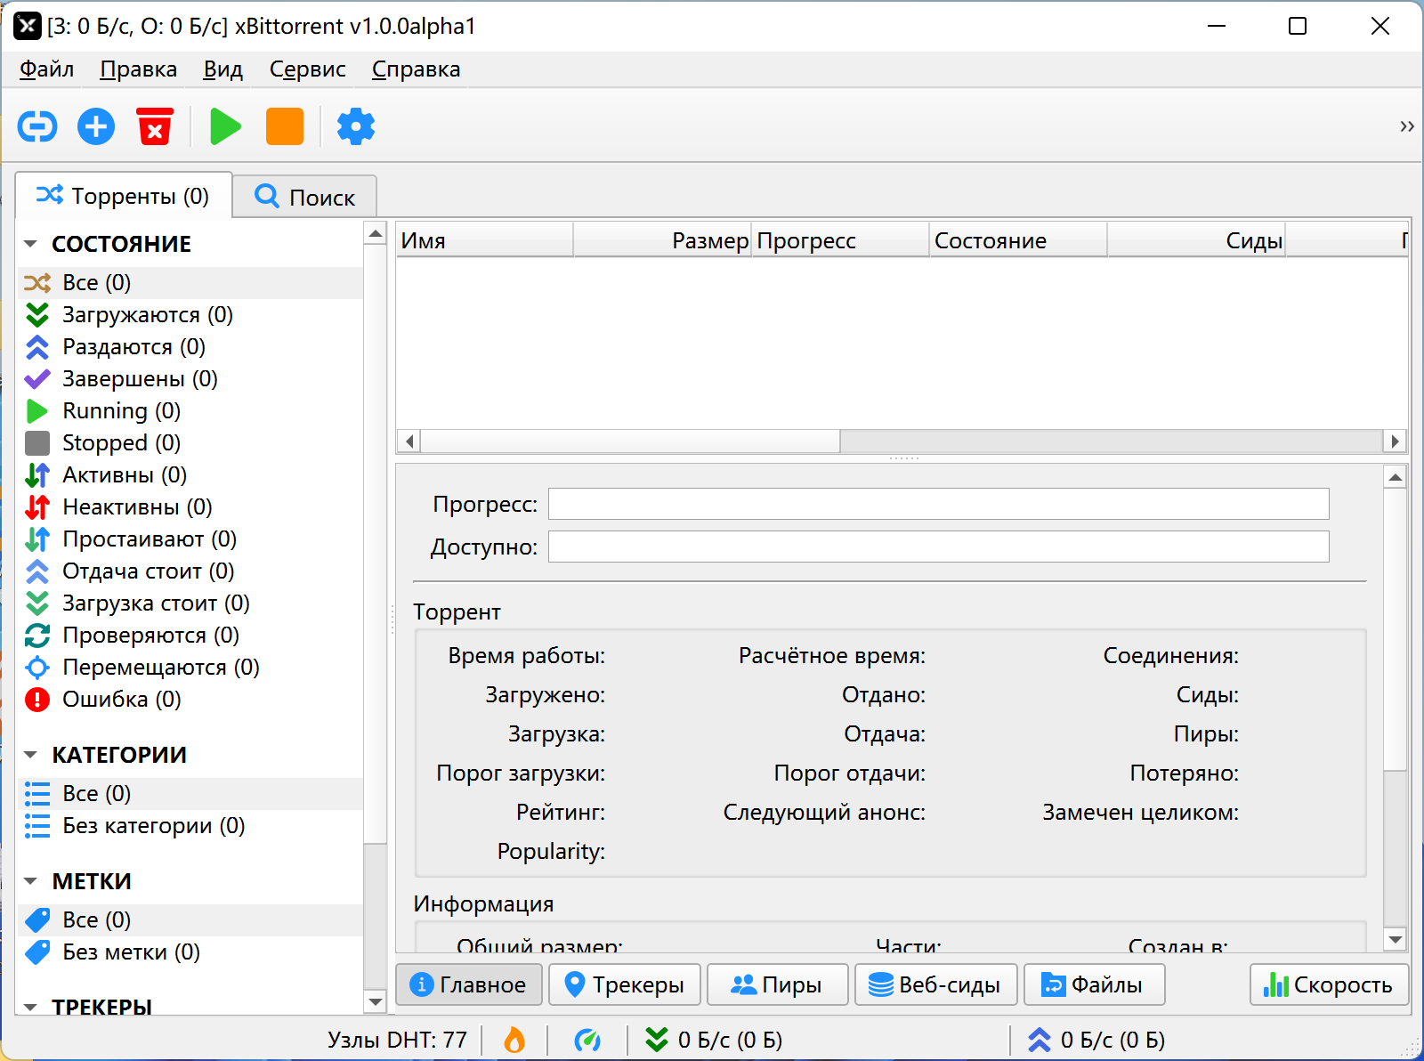1424x1061 pixels.
Task: Select the Без метки (0) item
Action: 190,952
